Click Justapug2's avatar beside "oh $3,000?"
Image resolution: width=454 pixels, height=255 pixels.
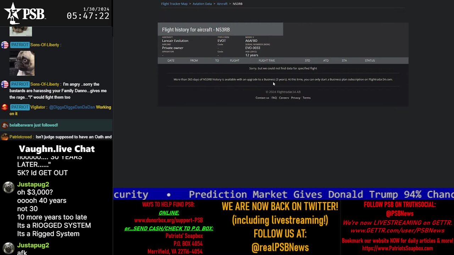[9, 187]
